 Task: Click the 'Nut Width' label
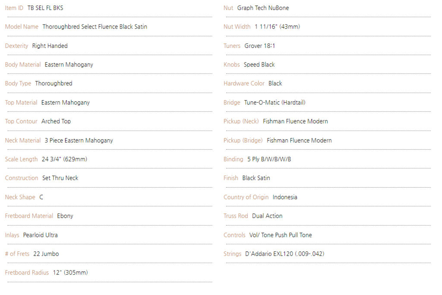[x=237, y=27]
